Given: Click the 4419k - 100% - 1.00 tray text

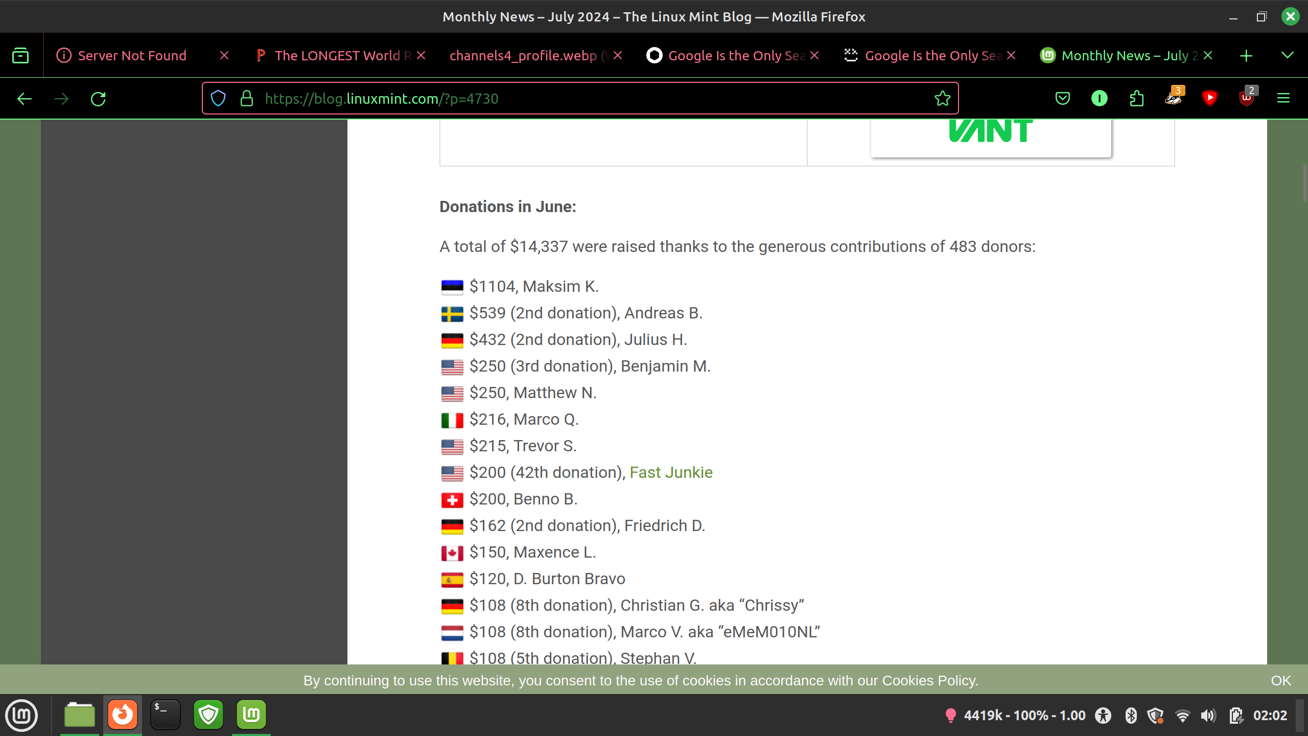Looking at the screenshot, I should click(x=1024, y=716).
